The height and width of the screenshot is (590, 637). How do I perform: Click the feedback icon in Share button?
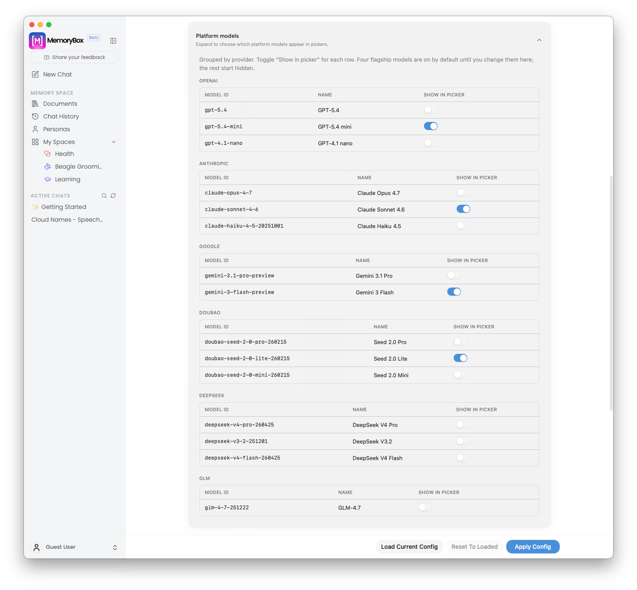pyautogui.click(x=47, y=57)
